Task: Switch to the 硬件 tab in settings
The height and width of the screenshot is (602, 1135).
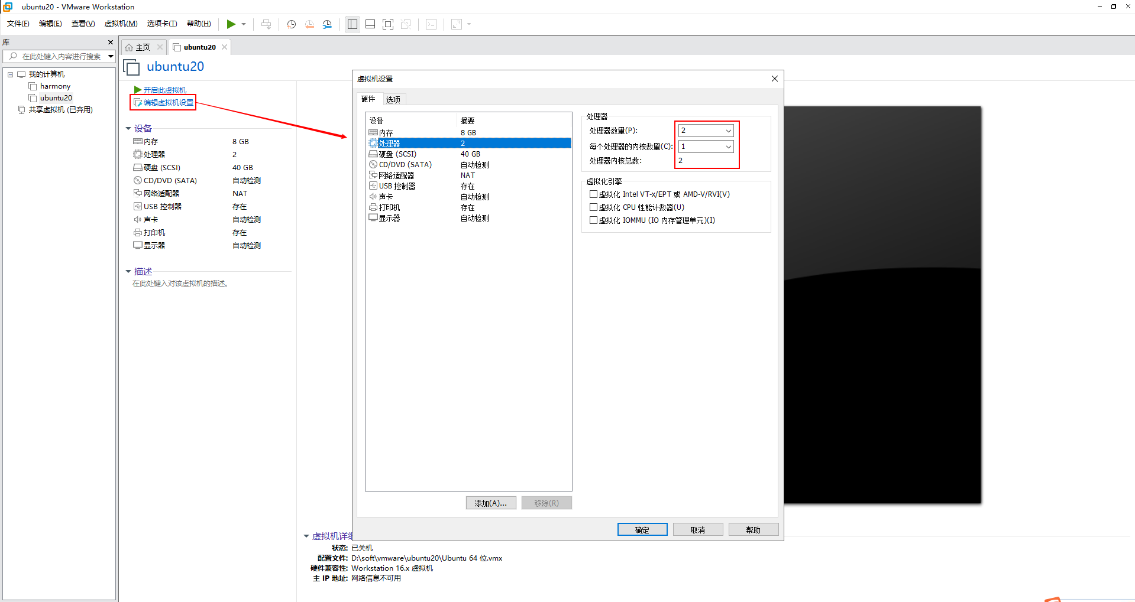Action: click(x=368, y=99)
